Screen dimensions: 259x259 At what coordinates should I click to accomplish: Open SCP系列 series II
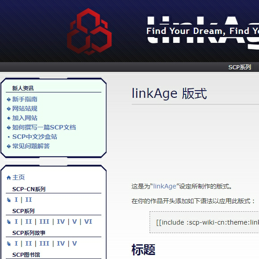[29, 221]
